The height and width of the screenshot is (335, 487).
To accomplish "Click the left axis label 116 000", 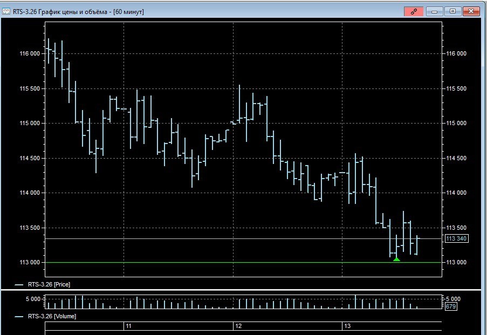I will (x=30, y=53).
